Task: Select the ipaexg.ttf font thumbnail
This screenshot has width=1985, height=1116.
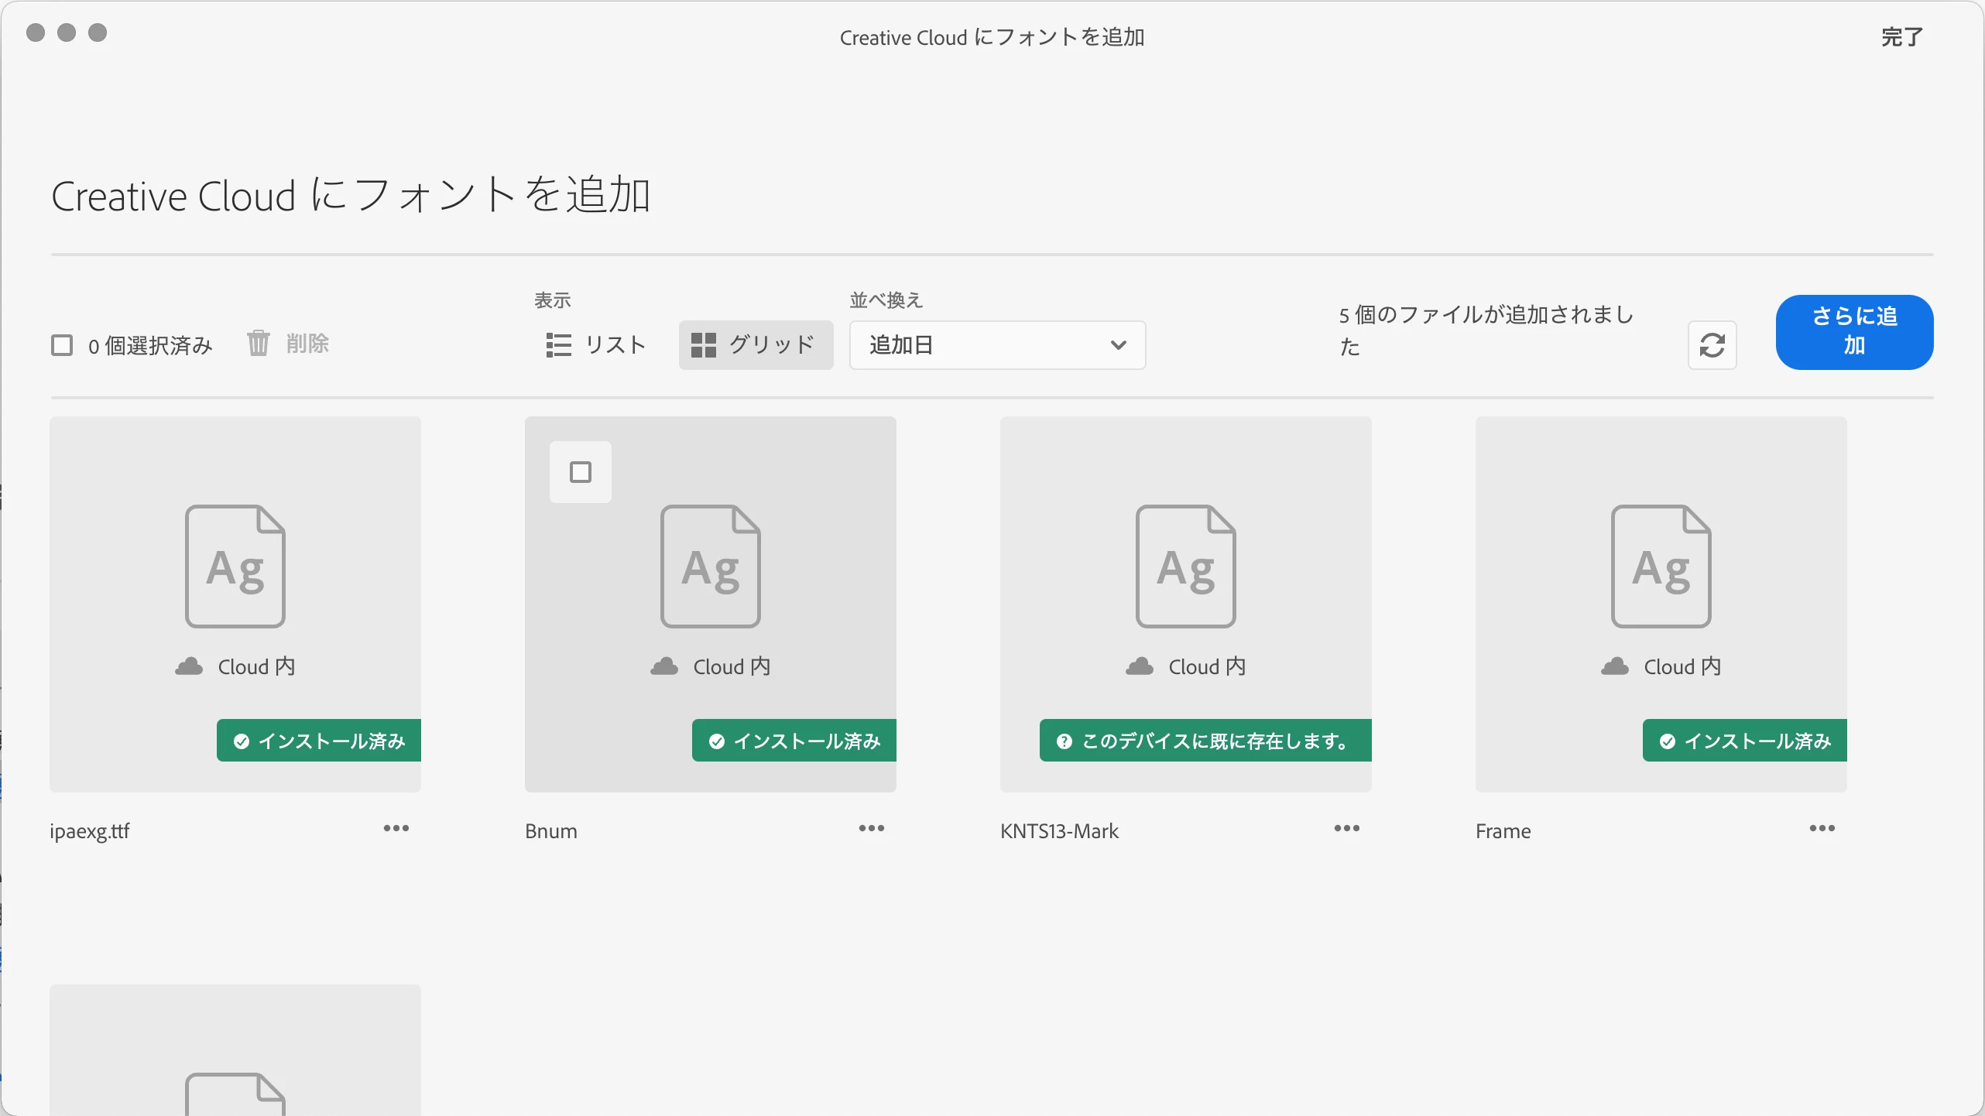Action: click(x=235, y=573)
